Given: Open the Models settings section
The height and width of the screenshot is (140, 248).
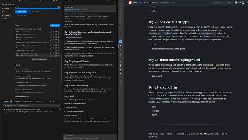Looking at the screenshot, I should point(6,12).
